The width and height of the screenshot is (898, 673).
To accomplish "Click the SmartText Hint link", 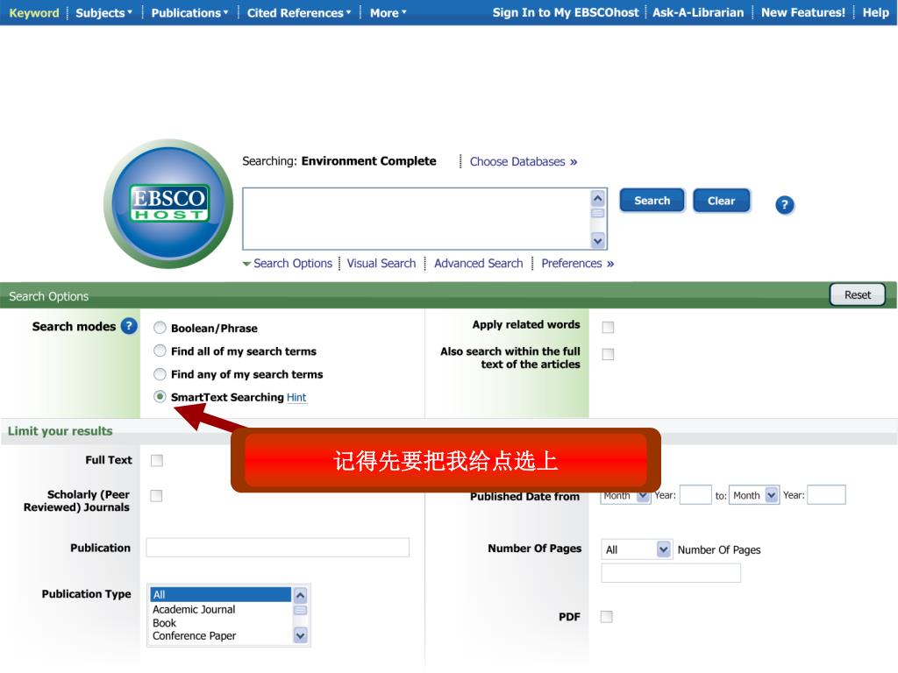I will (296, 397).
